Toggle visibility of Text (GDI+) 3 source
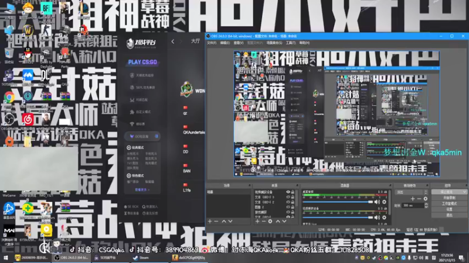This screenshot has width=469, height=263. tap(288, 197)
